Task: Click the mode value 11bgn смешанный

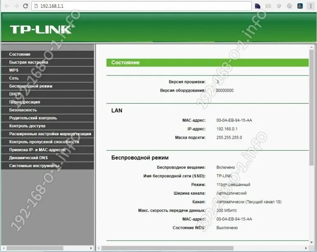Action: [x=233, y=184]
